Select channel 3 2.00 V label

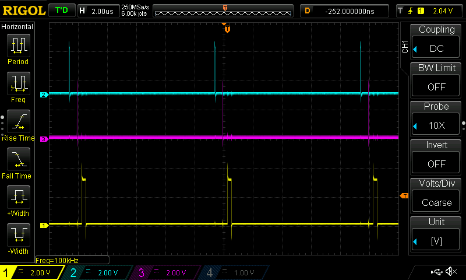[176, 272]
